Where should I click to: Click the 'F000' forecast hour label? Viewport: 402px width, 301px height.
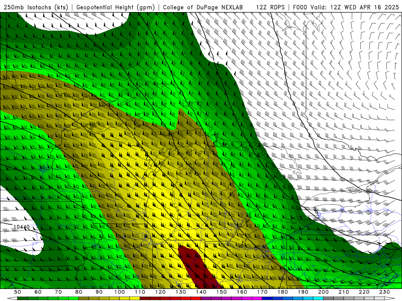(300, 8)
